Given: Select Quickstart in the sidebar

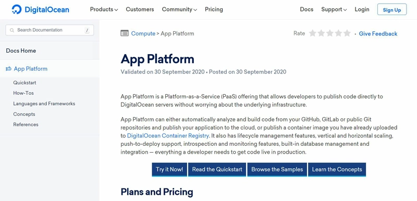Looking at the screenshot, I should (x=24, y=83).
